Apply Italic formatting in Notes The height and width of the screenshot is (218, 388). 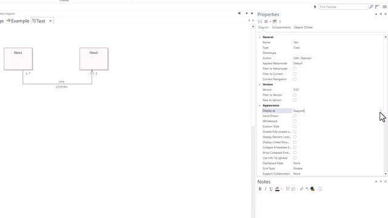click(266, 189)
